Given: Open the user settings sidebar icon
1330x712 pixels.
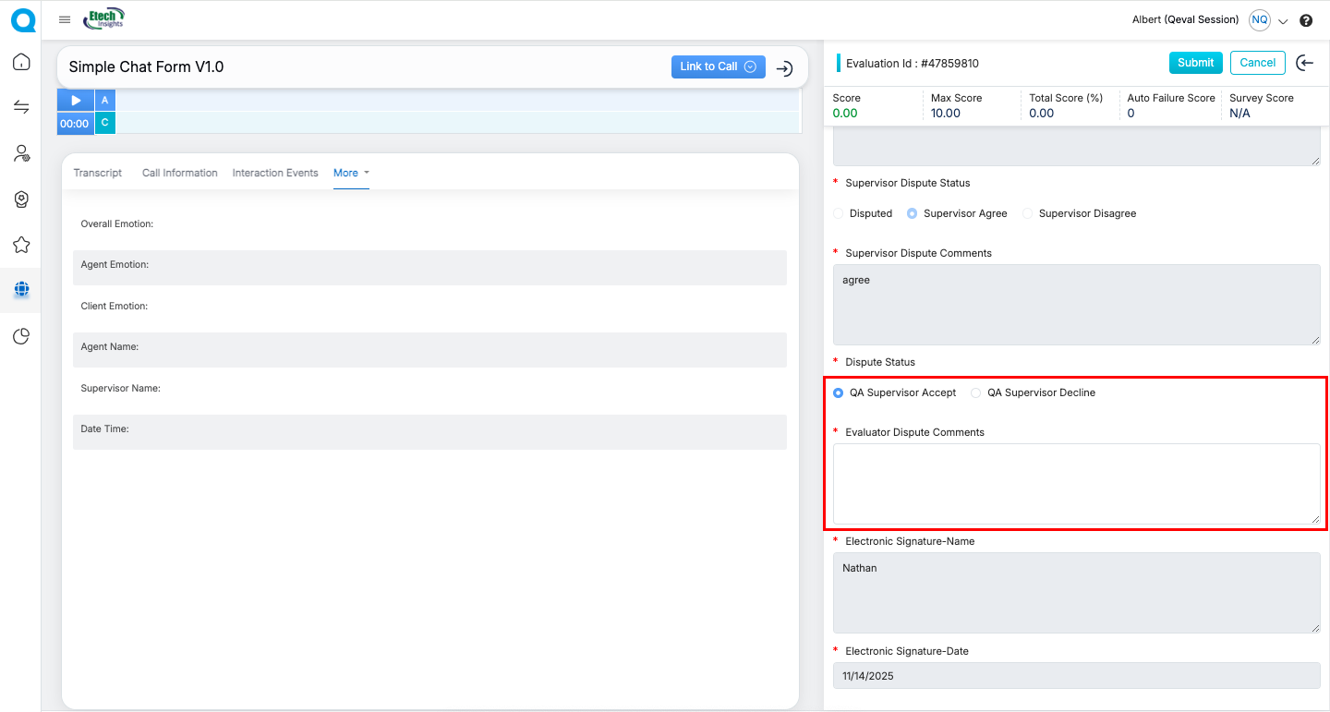Looking at the screenshot, I should pos(21,153).
